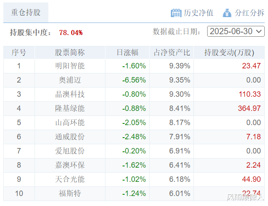Select the 重仓持股 tab
This screenshot has height=206, width=268.
[26, 13]
